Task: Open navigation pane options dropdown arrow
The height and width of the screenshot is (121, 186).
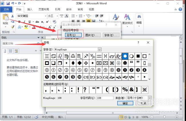Action: pyautogui.click(x=38, y=38)
